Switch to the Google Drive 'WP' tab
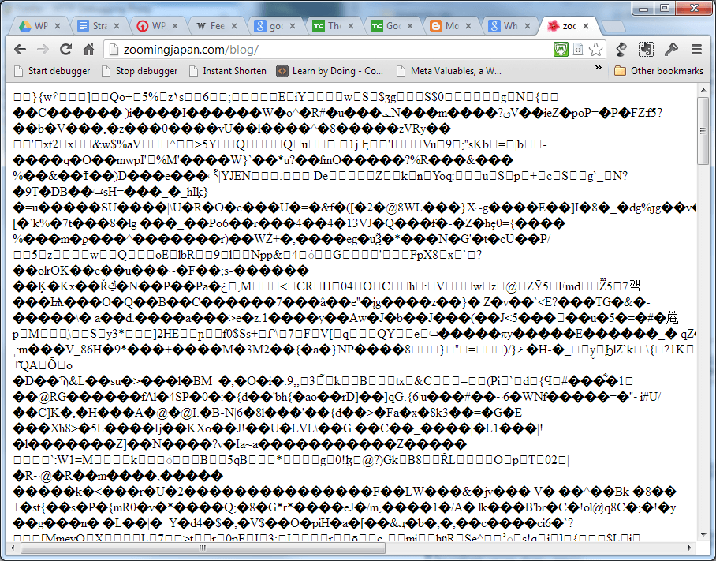The width and height of the screenshot is (716, 561). coord(34,26)
